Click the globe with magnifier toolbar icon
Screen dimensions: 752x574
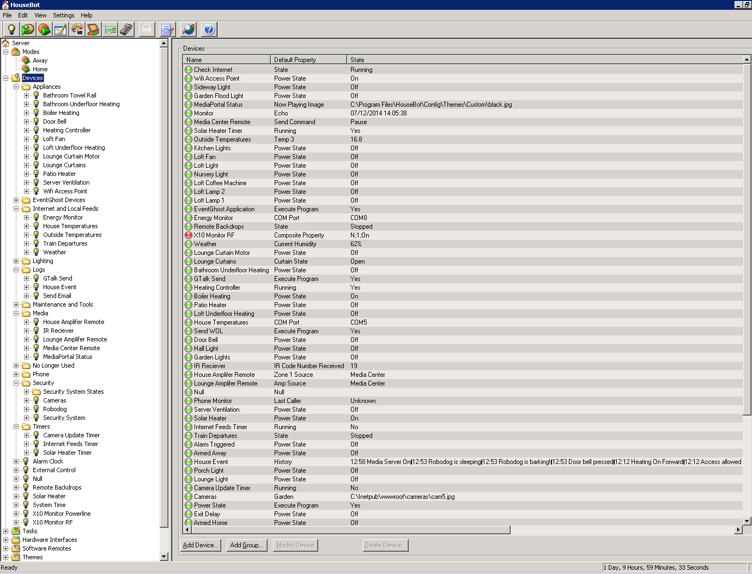(x=189, y=29)
